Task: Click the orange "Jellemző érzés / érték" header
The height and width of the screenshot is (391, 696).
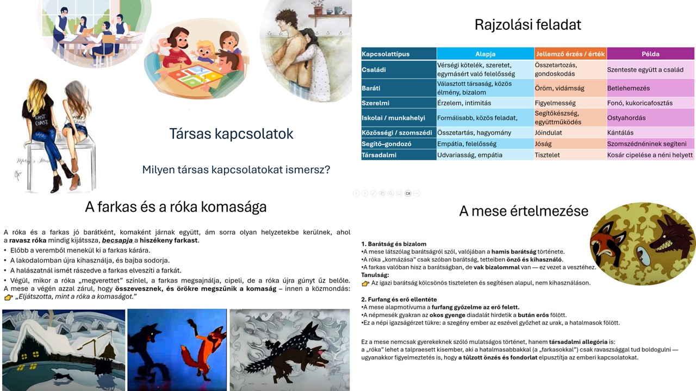Action: coord(570,54)
